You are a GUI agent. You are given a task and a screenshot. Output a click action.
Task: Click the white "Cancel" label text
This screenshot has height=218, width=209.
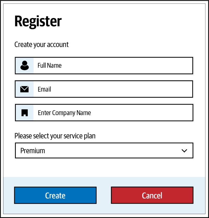(x=152, y=195)
